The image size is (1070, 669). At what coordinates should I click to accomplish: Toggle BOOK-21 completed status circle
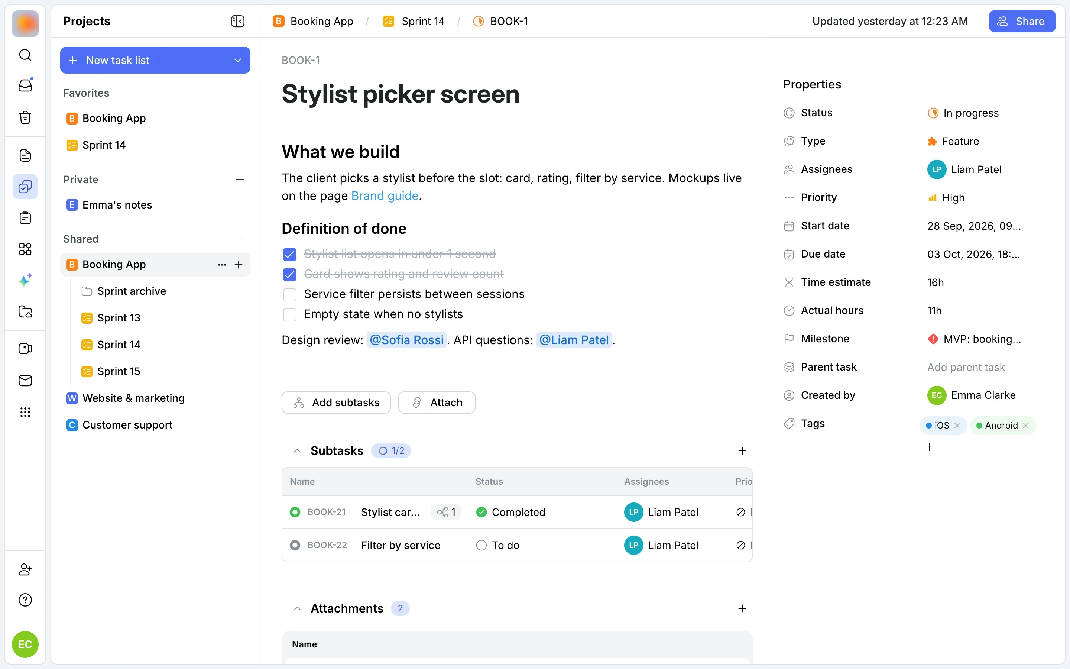295,513
